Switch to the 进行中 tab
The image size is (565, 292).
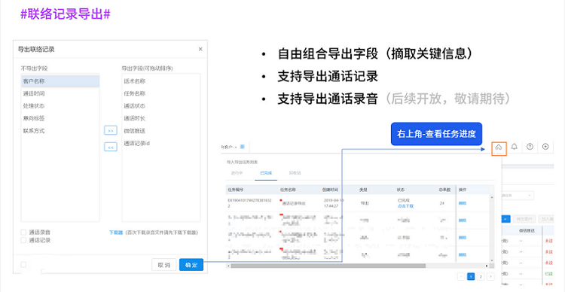click(x=237, y=173)
